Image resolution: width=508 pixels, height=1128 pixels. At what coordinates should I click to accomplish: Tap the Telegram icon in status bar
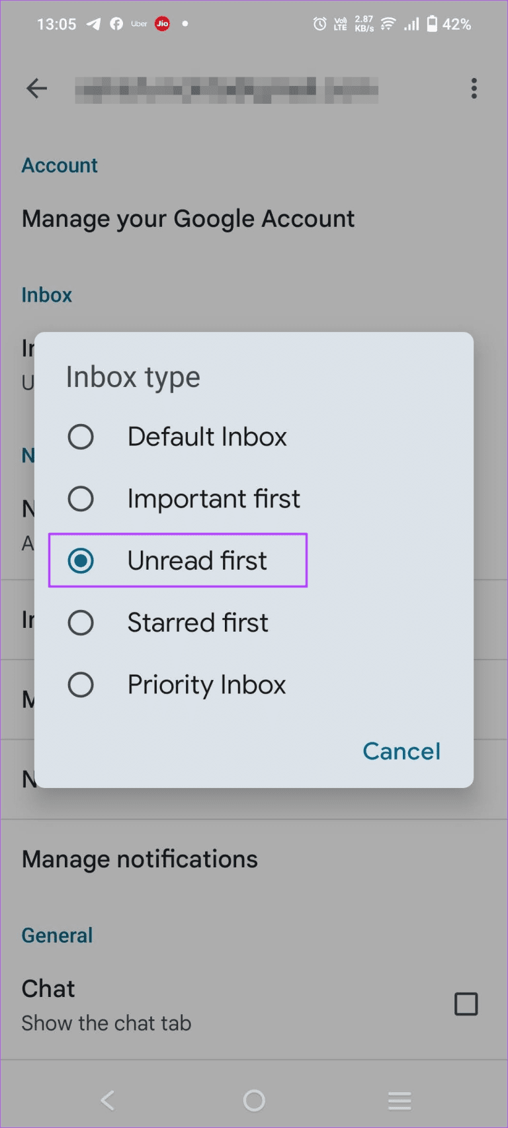[x=93, y=23]
